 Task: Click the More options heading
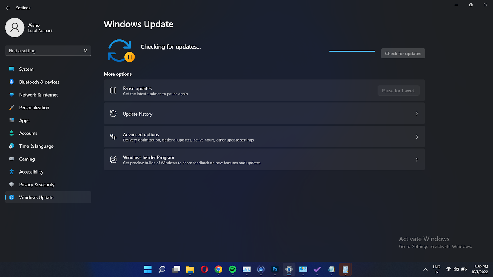[118, 74]
